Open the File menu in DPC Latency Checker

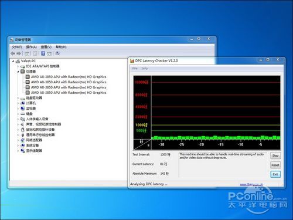click(135, 68)
